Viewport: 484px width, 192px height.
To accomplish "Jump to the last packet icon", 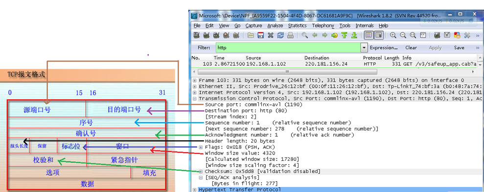I will point(354,35).
